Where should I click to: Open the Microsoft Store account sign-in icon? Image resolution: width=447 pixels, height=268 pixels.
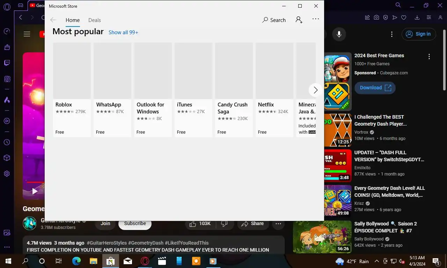pos(299,20)
